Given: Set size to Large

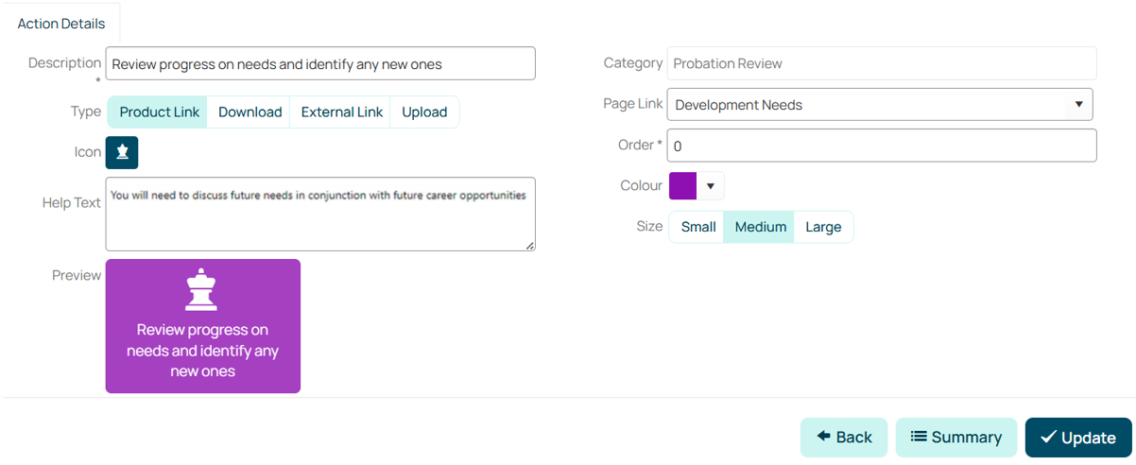Looking at the screenshot, I should click(x=823, y=227).
